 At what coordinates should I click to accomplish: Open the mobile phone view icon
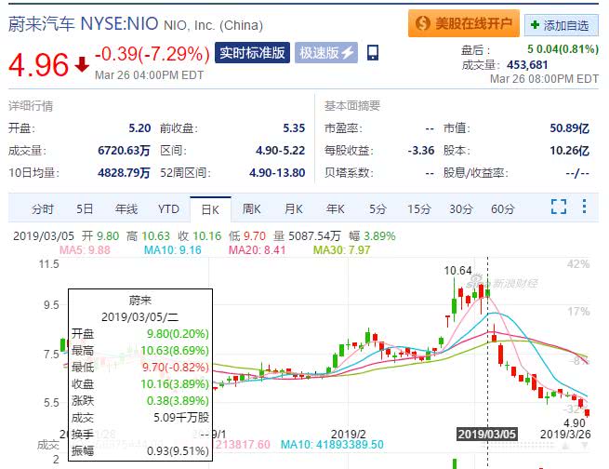(x=373, y=53)
